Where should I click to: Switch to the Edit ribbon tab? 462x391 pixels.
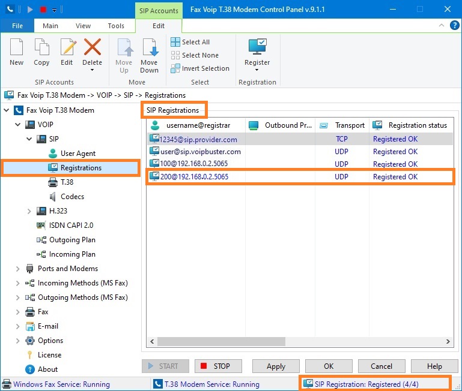(159, 26)
